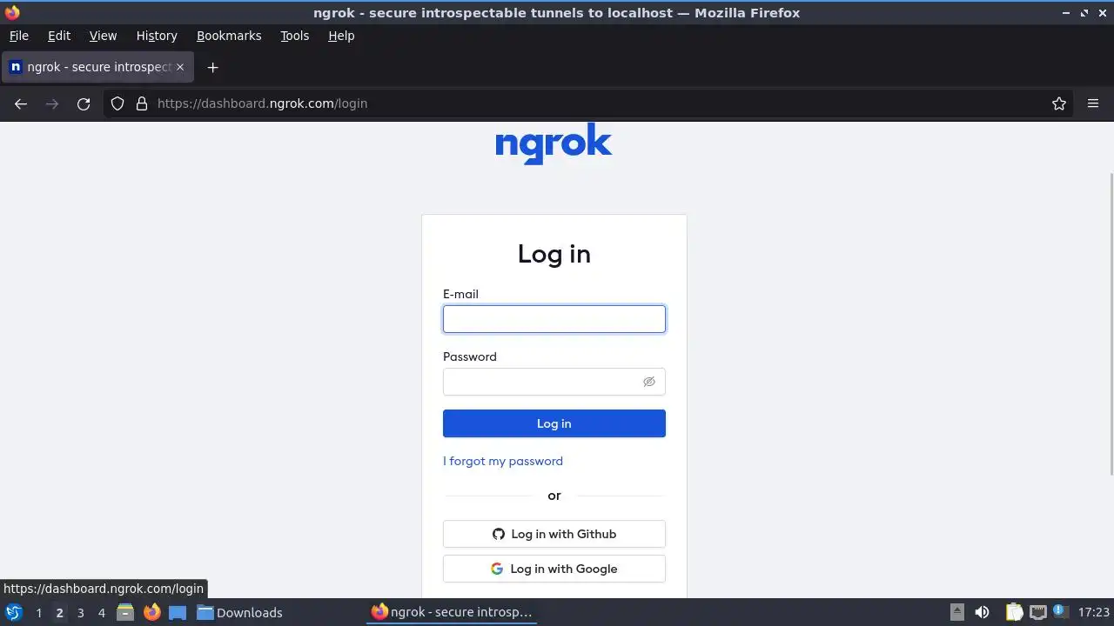Launch Firefox from the taskbar launcher
The width and height of the screenshot is (1114, 626).
coord(151,612)
